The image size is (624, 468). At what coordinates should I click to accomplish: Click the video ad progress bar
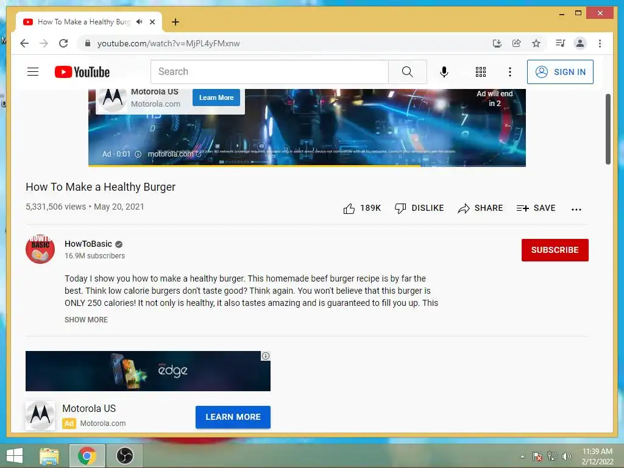307,165
